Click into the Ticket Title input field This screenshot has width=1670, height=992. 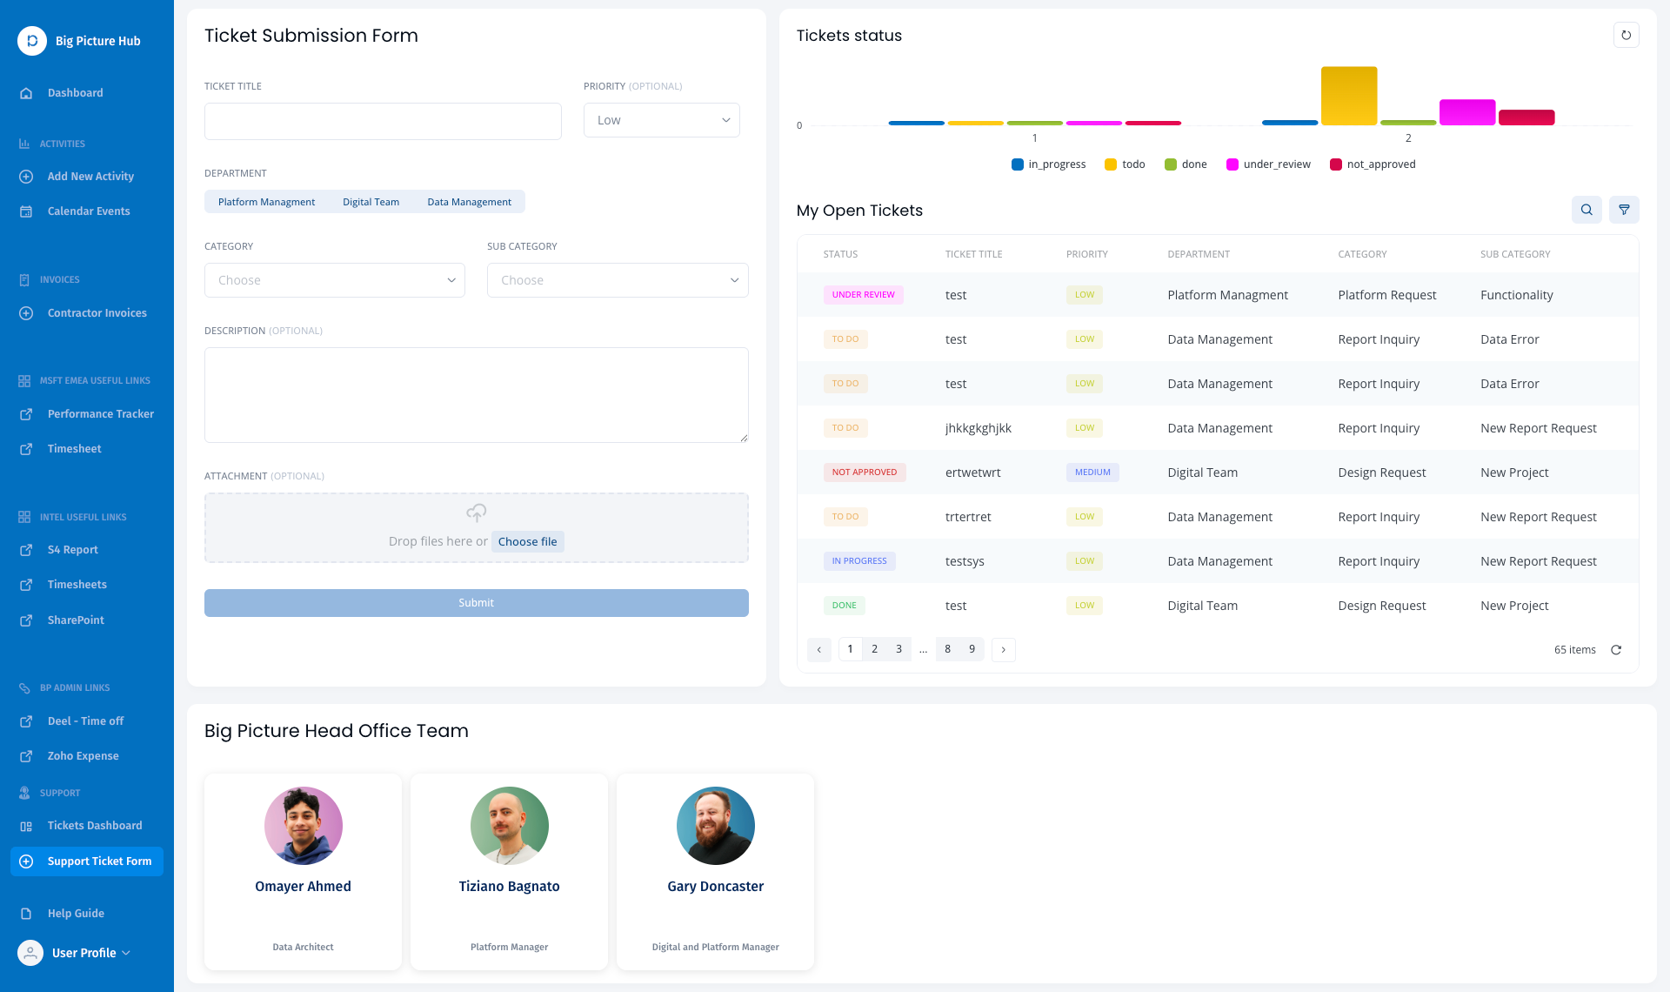tap(383, 121)
